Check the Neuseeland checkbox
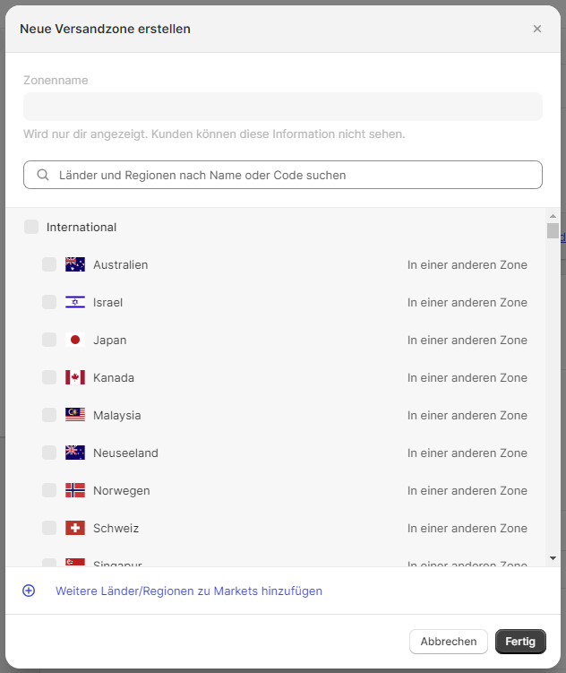This screenshot has height=673, width=566. pos(49,453)
